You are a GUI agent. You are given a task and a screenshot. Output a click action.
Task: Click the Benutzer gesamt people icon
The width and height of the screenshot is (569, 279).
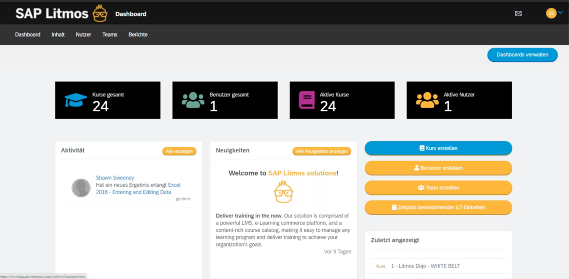point(193,100)
